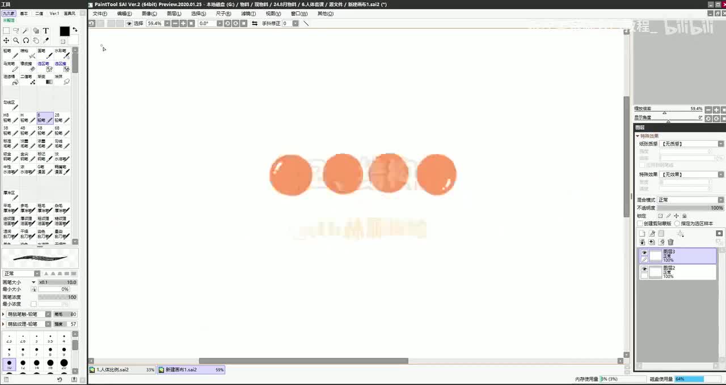Select the 2B 铅笔 pencil preset
Image resolution: width=726 pixels, height=385 pixels.
[x=62, y=118]
